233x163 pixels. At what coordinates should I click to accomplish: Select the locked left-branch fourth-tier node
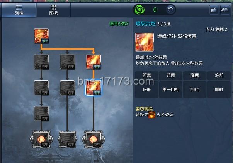click(x=41, y=113)
